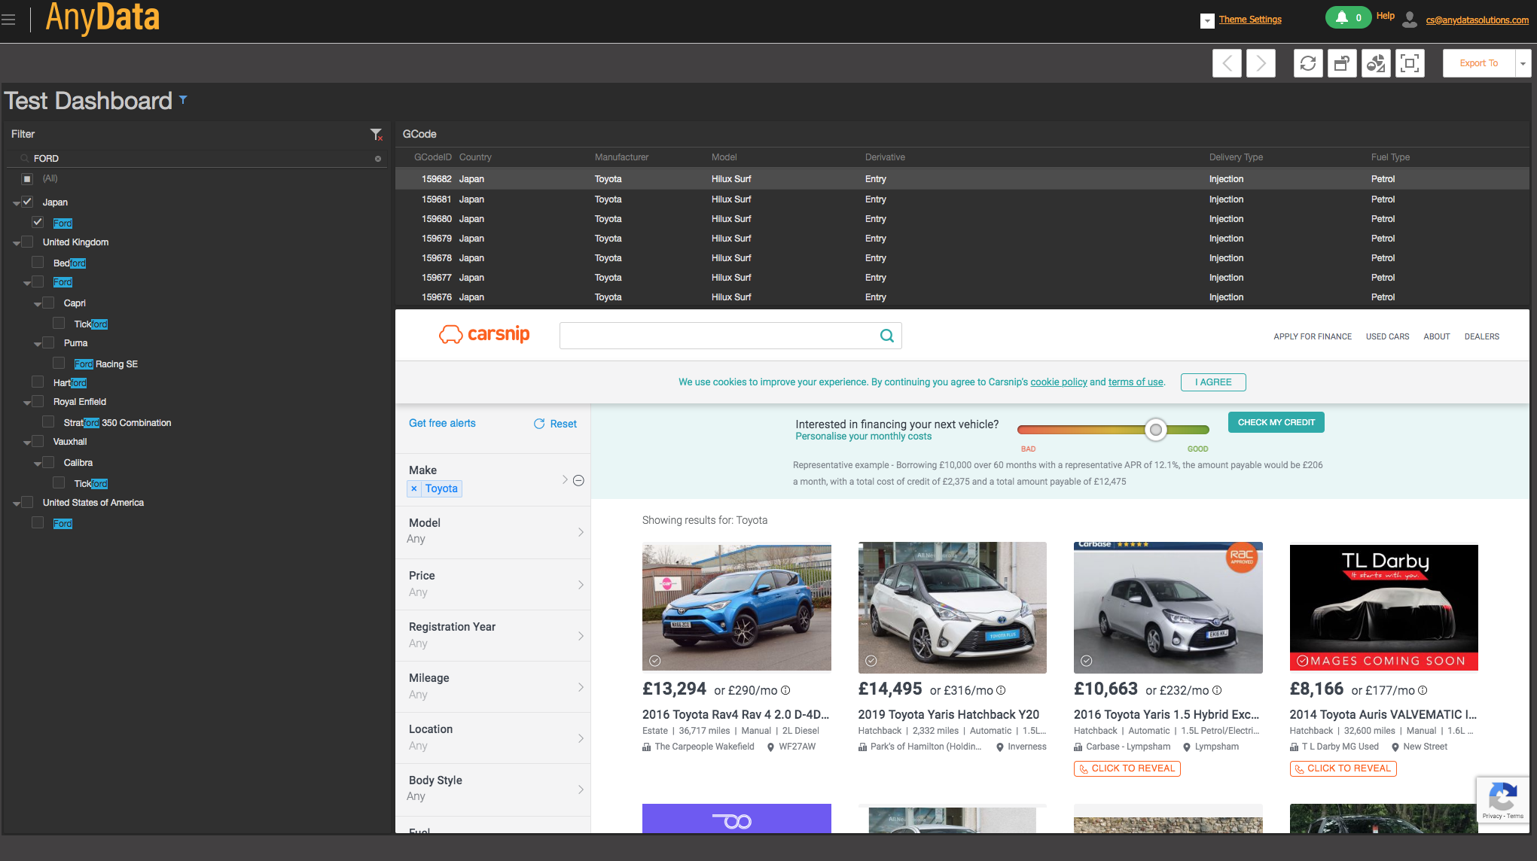Image resolution: width=1537 pixels, height=861 pixels.
Task: Clear filters using the funnel-x icon
Action: 377,134
